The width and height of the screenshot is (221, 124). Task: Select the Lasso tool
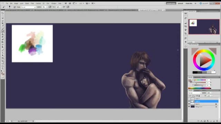(x=3, y=18)
